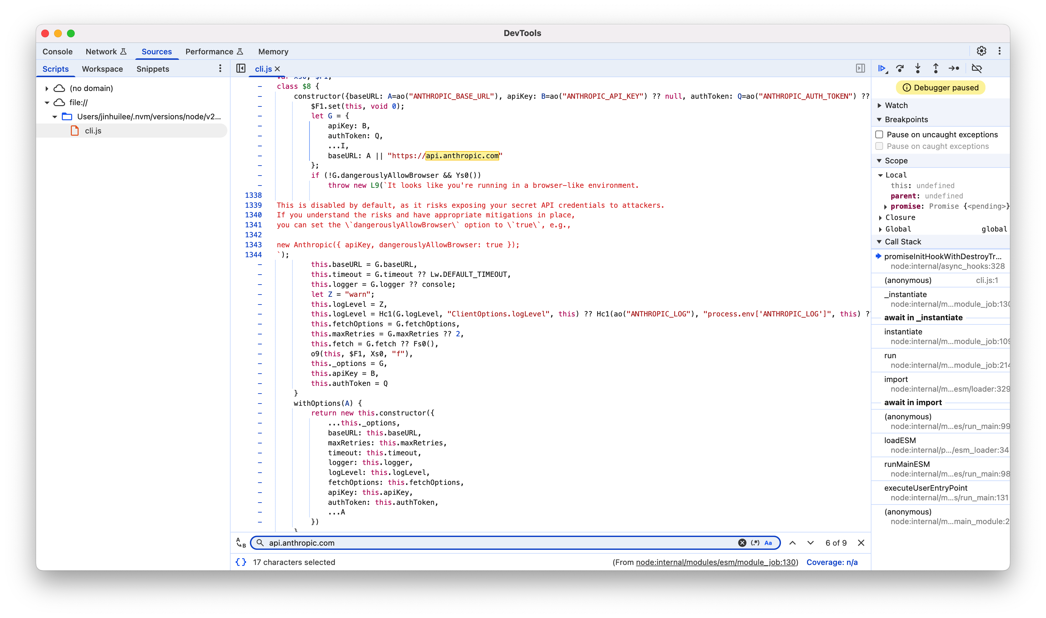
Task: Open DevTools settings with the gear icon
Action: click(981, 51)
